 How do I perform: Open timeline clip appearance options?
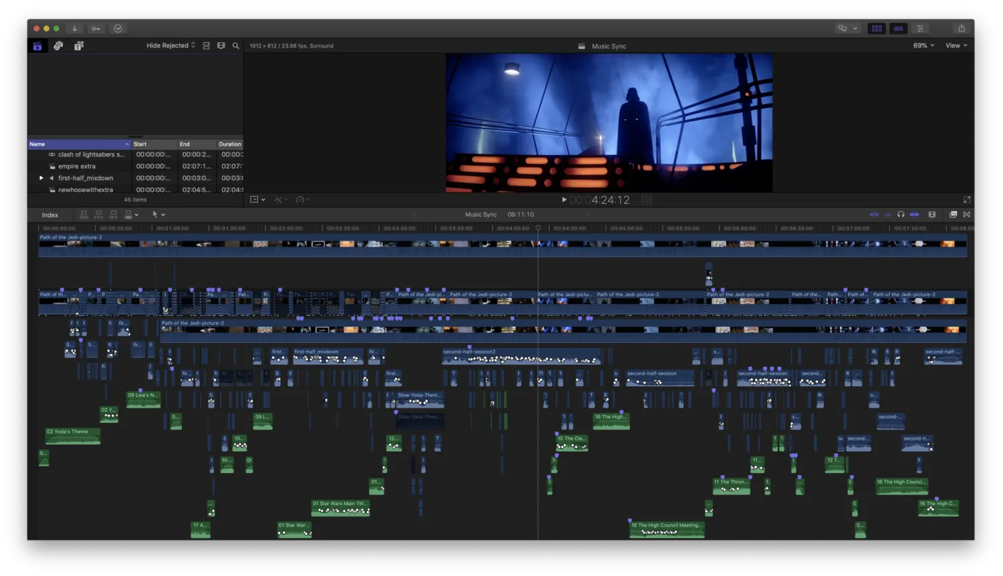point(932,214)
